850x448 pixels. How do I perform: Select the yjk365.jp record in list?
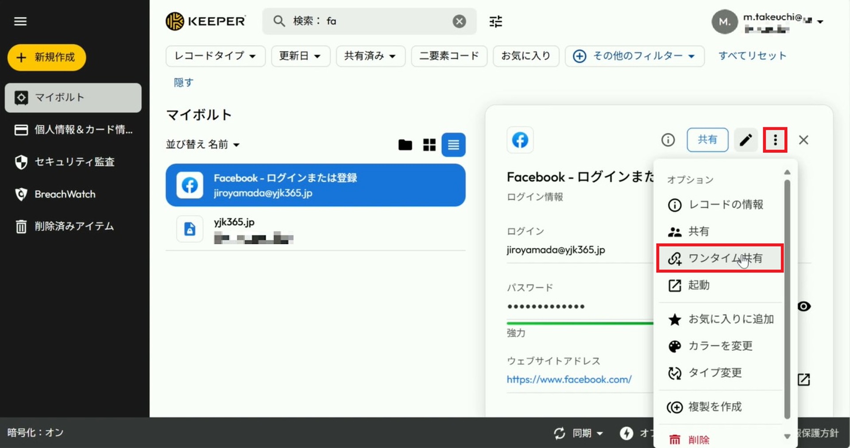point(315,230)
